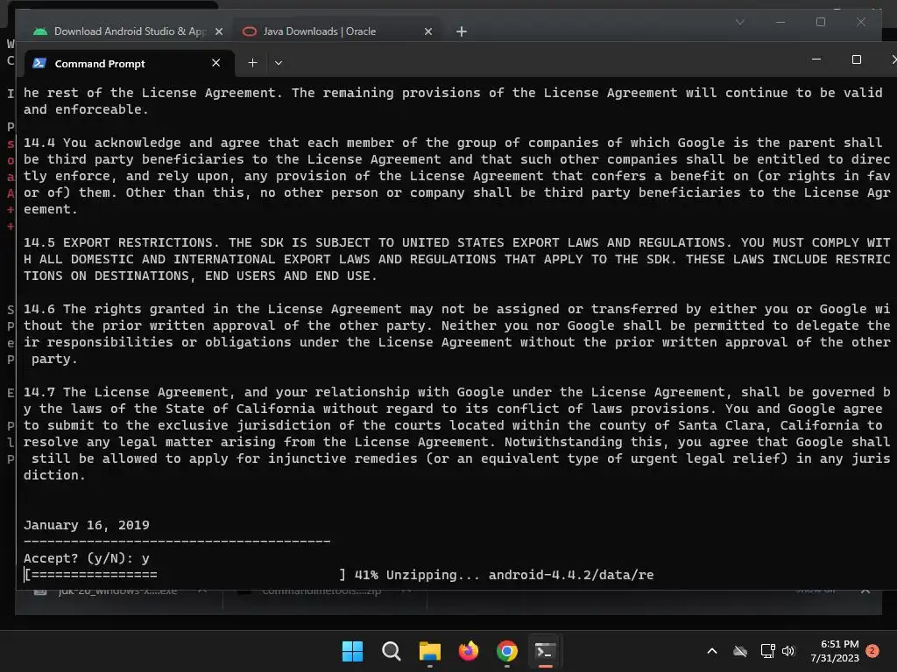Click the Android Studio tab favicon

click(x=40, y=31)
